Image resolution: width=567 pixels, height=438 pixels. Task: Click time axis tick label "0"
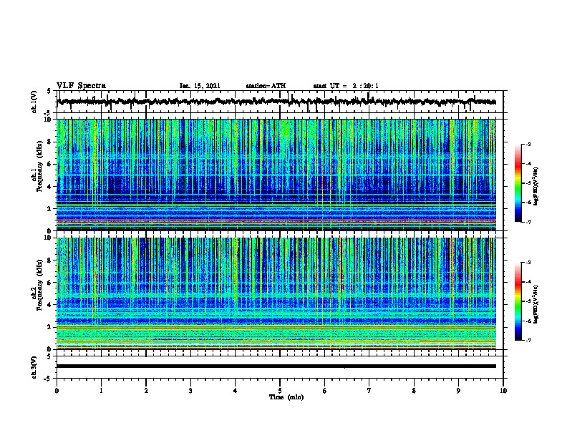pyautogui.click(x=57, y=391)
